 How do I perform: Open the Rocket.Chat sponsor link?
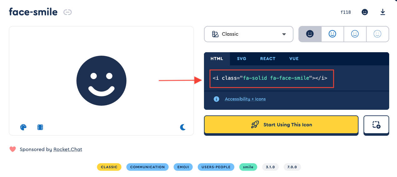tap(68, 149)
